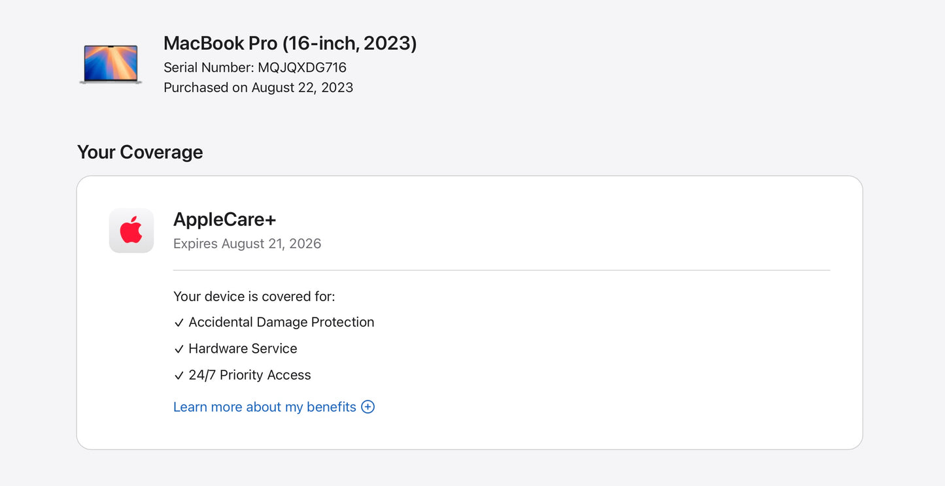
Task: Click the MacBook wallpaper thumbnail at the top
Action: pos(110,64)
